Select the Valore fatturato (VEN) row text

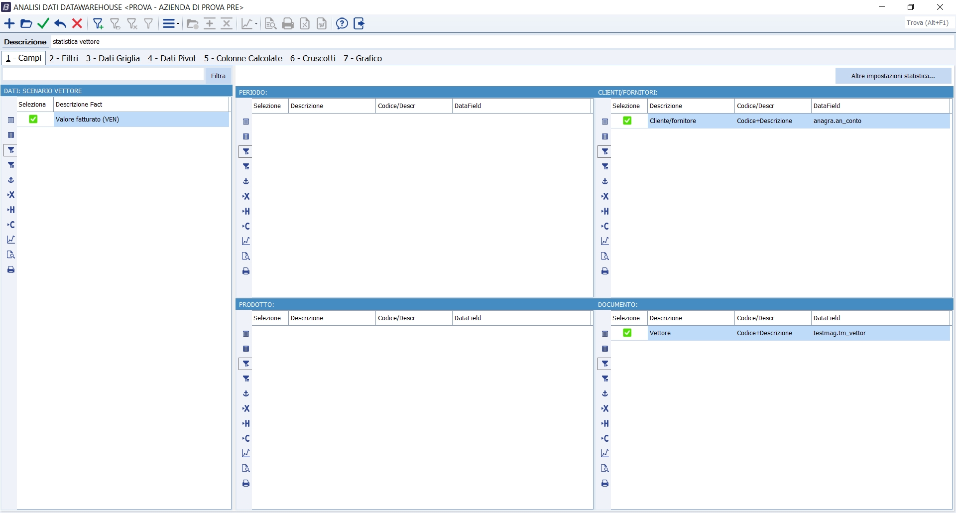click(87, 120)
